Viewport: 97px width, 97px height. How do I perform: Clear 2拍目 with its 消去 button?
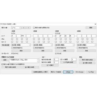click(x=43, y=51)
